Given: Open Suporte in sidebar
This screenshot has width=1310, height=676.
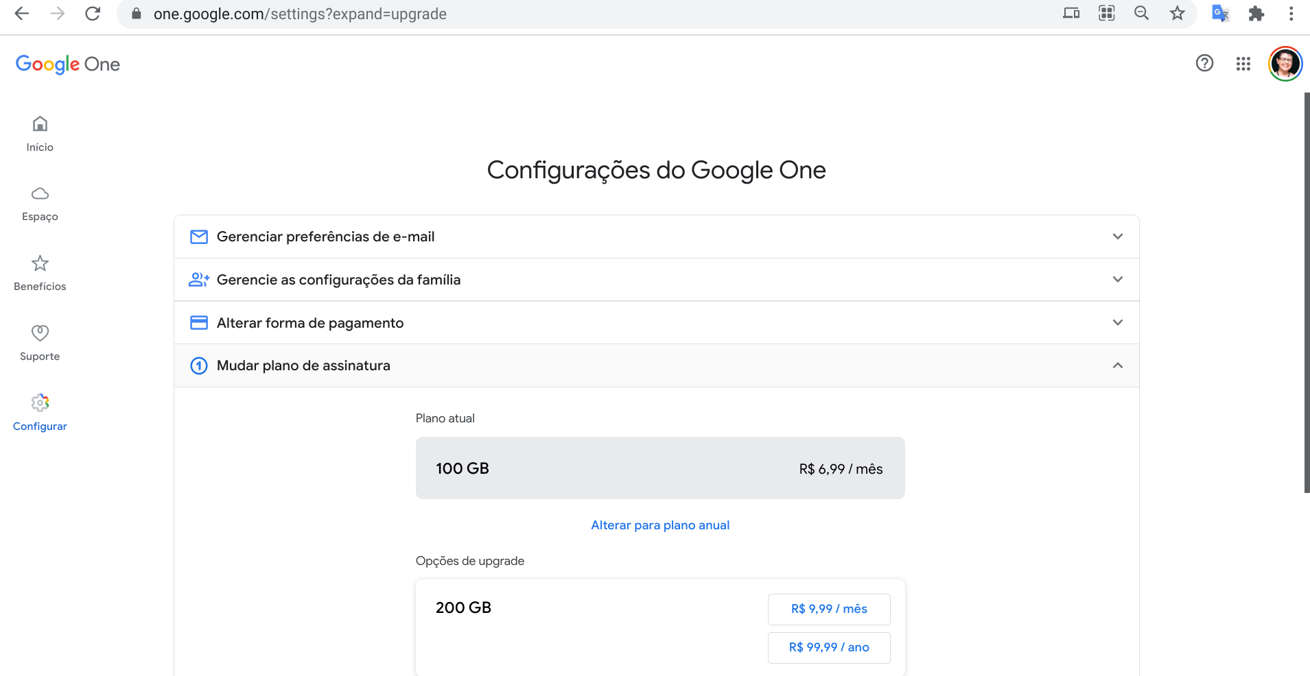Looking at the screenshot, I should point(40,343).
